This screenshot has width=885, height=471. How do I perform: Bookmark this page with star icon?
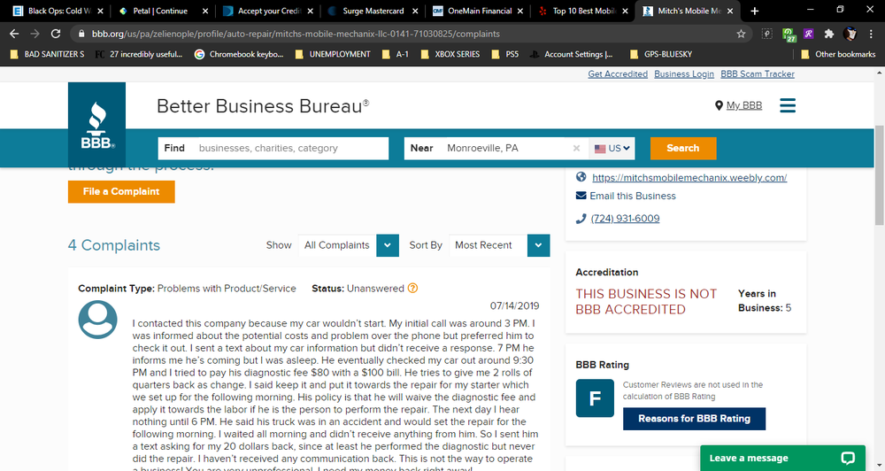[741, 34]
